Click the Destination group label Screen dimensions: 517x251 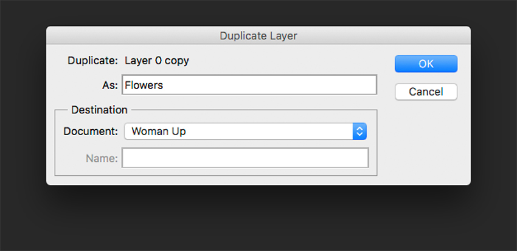[x=99, y=110]
